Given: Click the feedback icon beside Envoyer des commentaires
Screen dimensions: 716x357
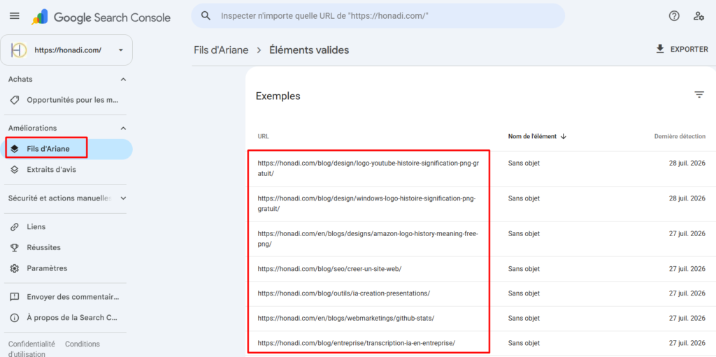Looking at the screenshot, I should point(15,297).
